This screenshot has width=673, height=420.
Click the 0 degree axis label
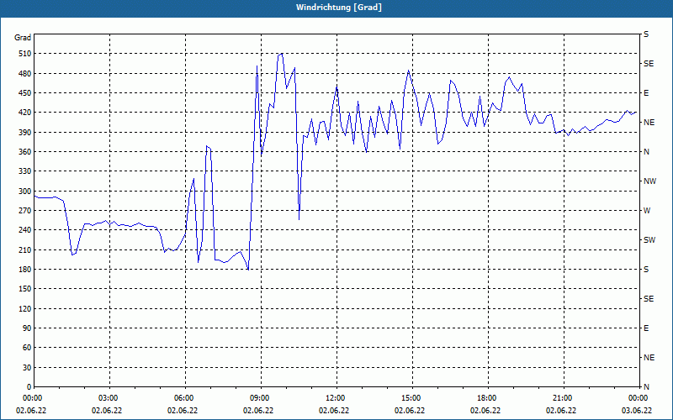[29, 387]
